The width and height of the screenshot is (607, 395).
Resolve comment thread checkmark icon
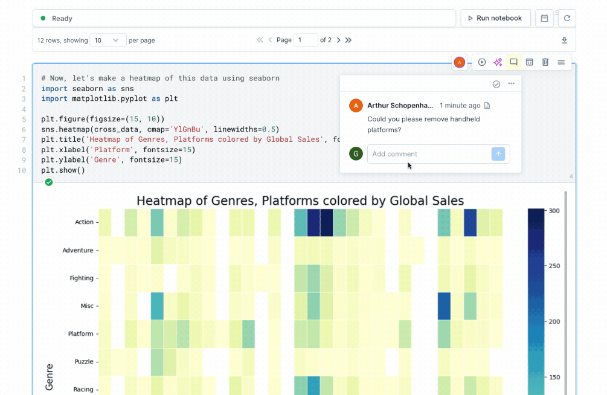tap(496, 84)
